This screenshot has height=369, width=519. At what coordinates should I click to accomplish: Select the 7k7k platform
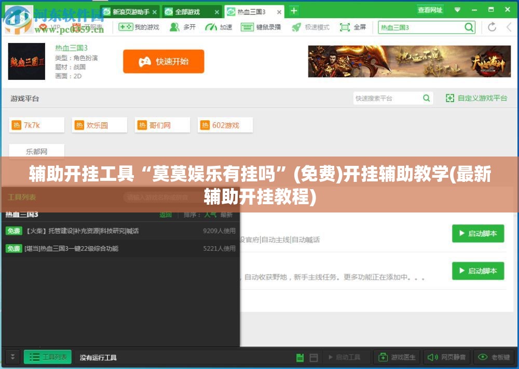pos(36,125)
